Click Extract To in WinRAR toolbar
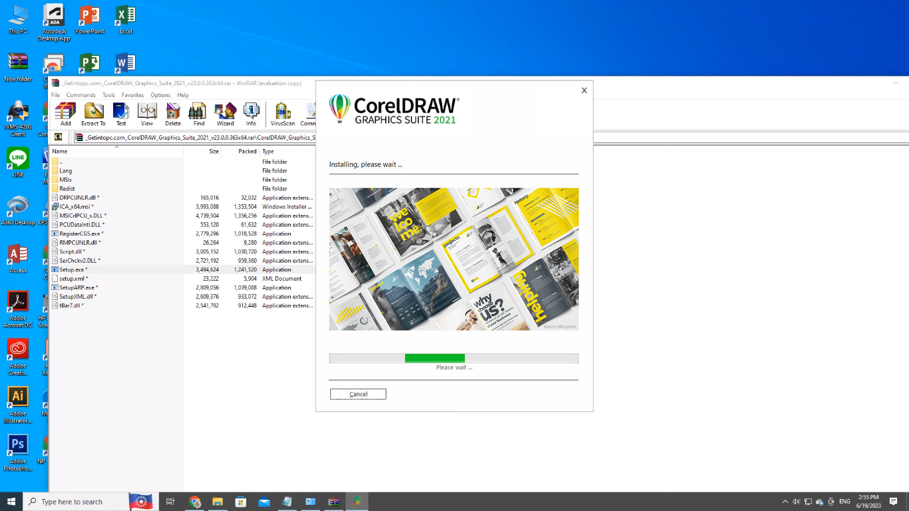The image size is (909, 511). (93, 114)
